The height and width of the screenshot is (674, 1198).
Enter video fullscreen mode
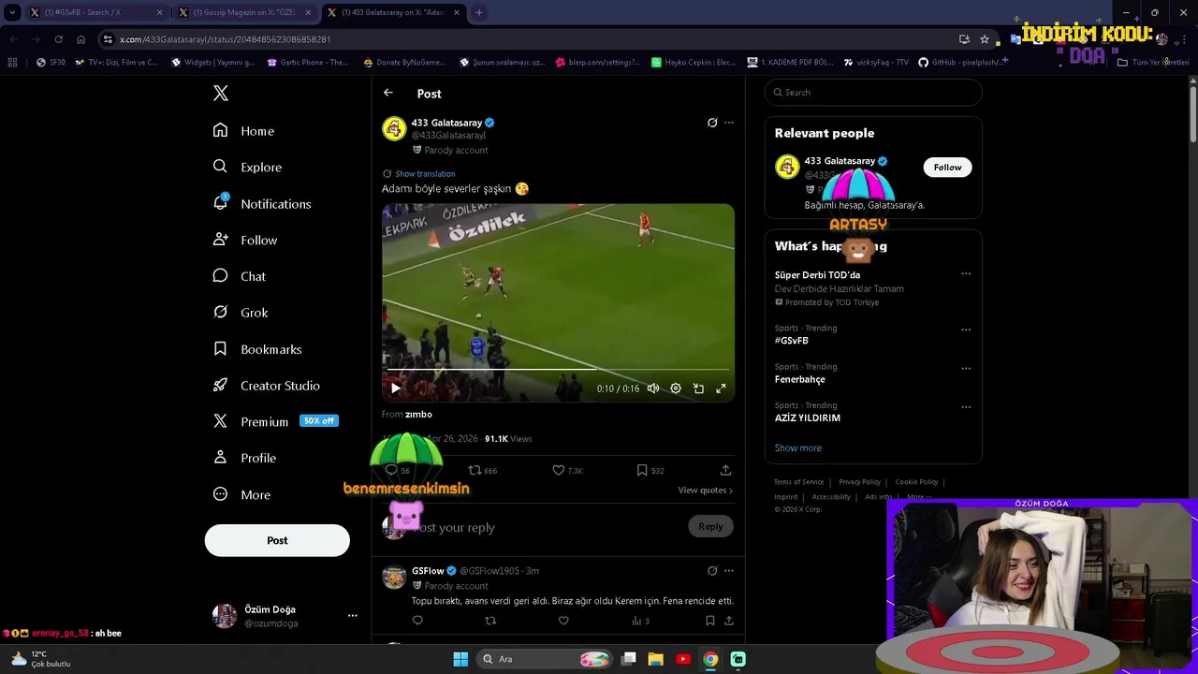click(x=721, y=388)
